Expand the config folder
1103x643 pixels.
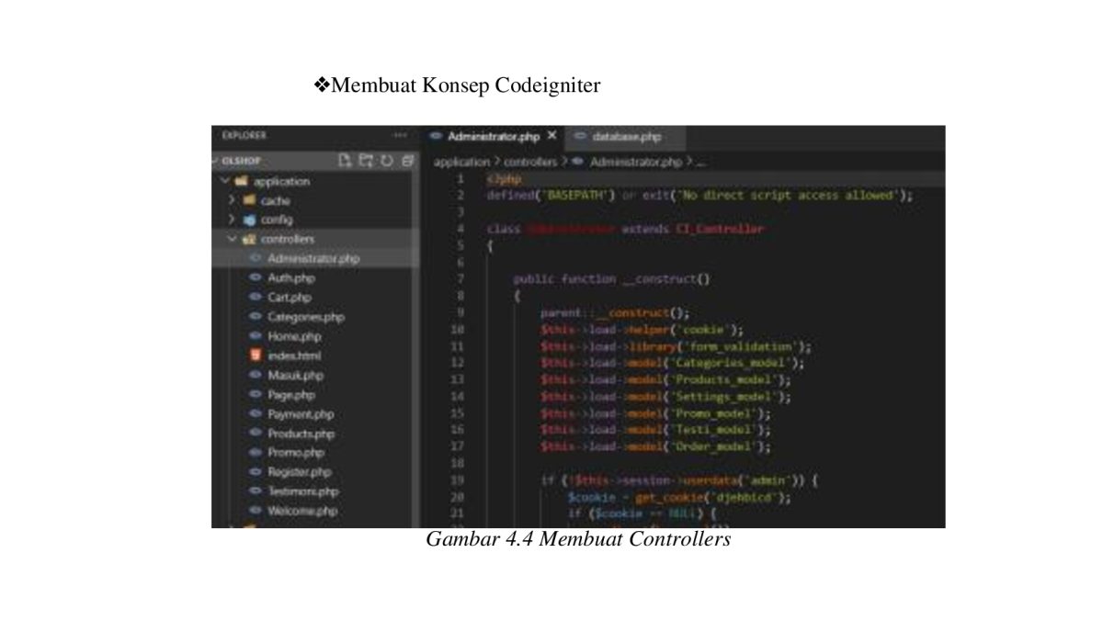pyautogui.click(x=232, y=220)
